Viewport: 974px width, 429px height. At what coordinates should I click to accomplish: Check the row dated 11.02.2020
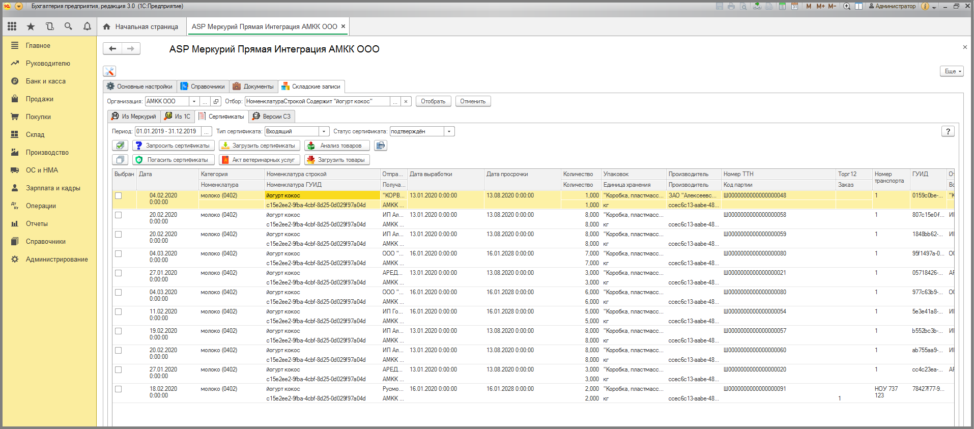119,311
